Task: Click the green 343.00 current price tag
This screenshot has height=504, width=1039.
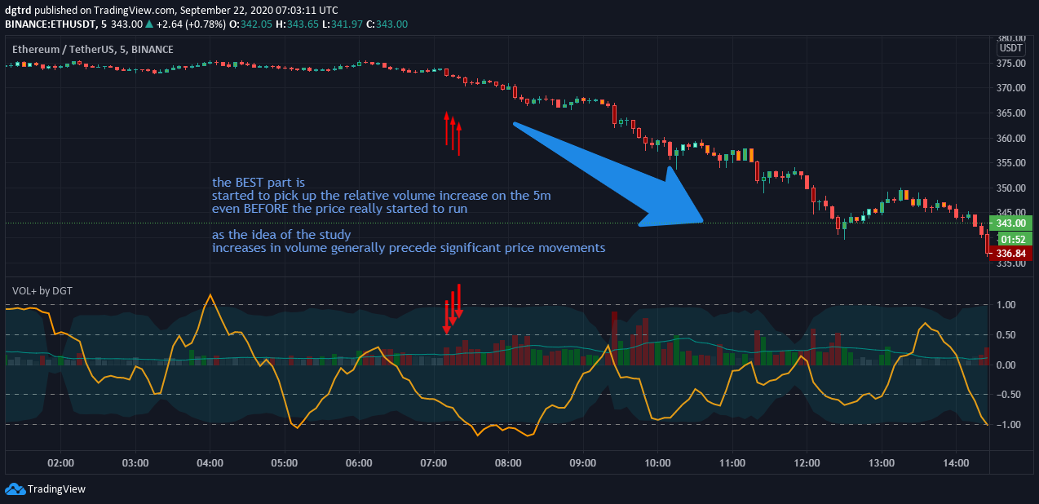Action: [x=1010, y=223]
